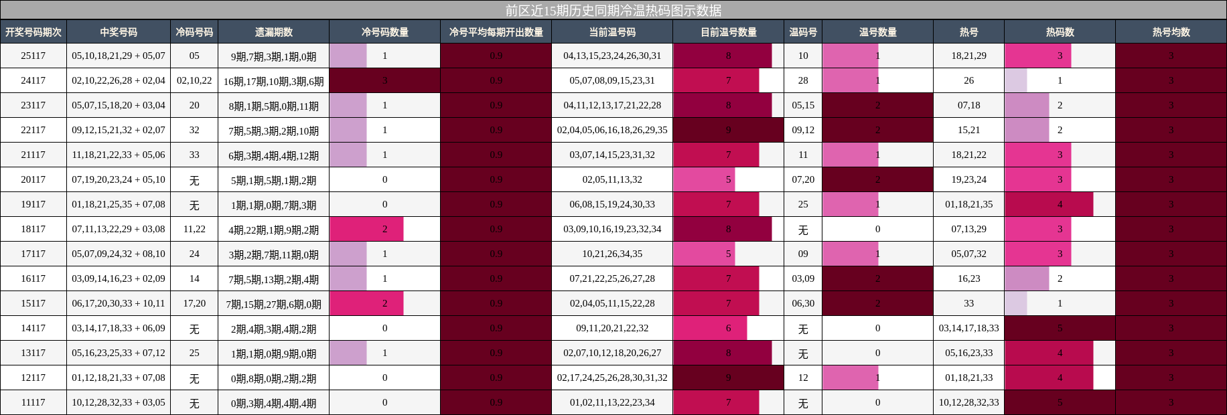Click the title 前区近15期历史同期冷温热码图示数据
This screenshot has width=1227, height=415.
pos(613,10)
